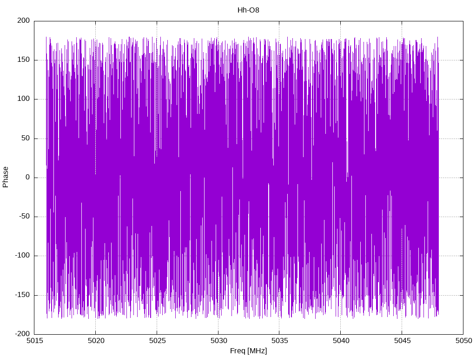Click the y-axis tick label 200
The width and height of the screenshot is (476, 357).
click(24, 20)
